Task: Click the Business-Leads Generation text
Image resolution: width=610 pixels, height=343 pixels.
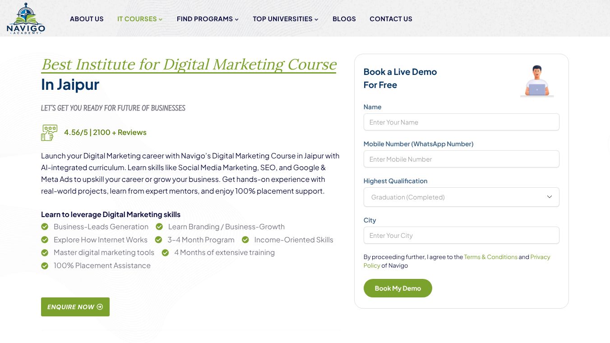Action: (x=101, y=227)
